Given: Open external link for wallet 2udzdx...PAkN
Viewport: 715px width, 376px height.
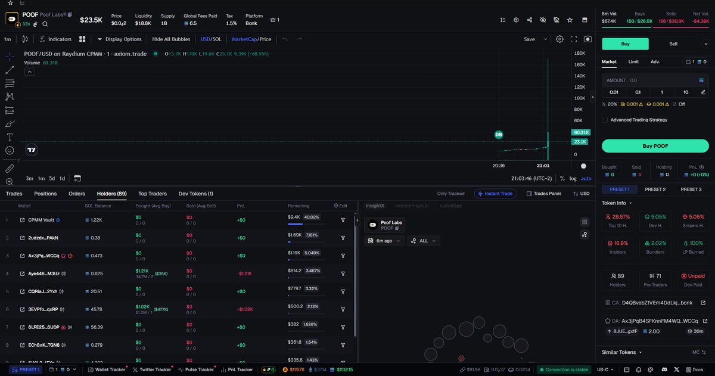Looking at the screenshot, I should tap(23, 238).
